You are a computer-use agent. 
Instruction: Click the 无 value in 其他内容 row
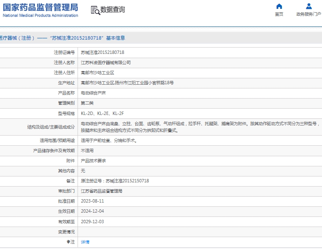[83, 171]
